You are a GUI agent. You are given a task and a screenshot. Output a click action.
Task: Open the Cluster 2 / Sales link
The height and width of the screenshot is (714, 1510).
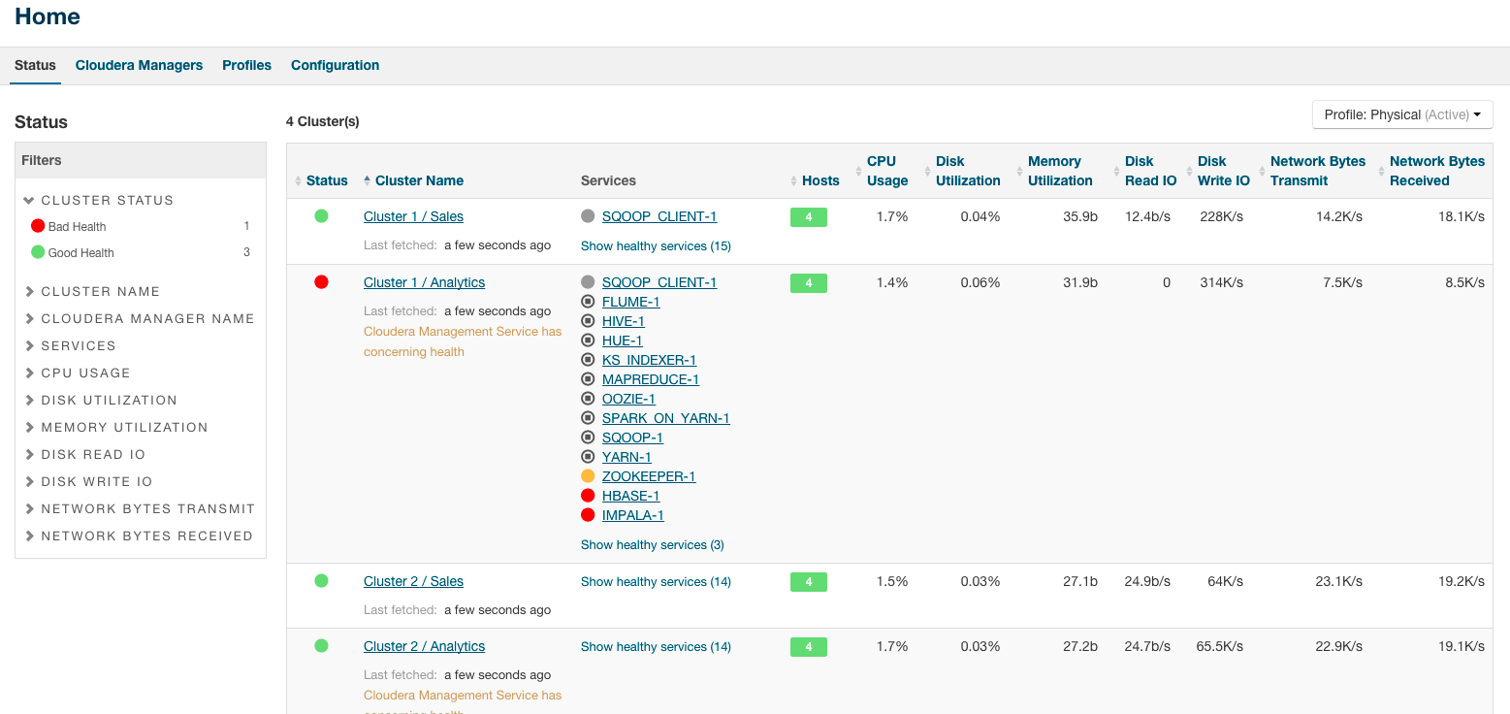pos(413,581)
